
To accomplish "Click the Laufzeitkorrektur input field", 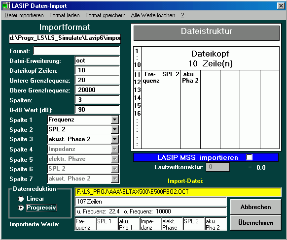I will [x=217, y=167].
